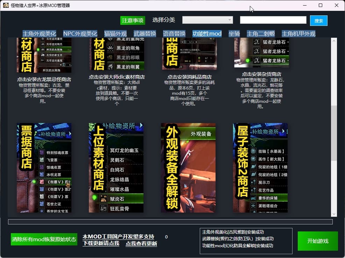
Task: Click the search text input field
Action: [273, 20]
